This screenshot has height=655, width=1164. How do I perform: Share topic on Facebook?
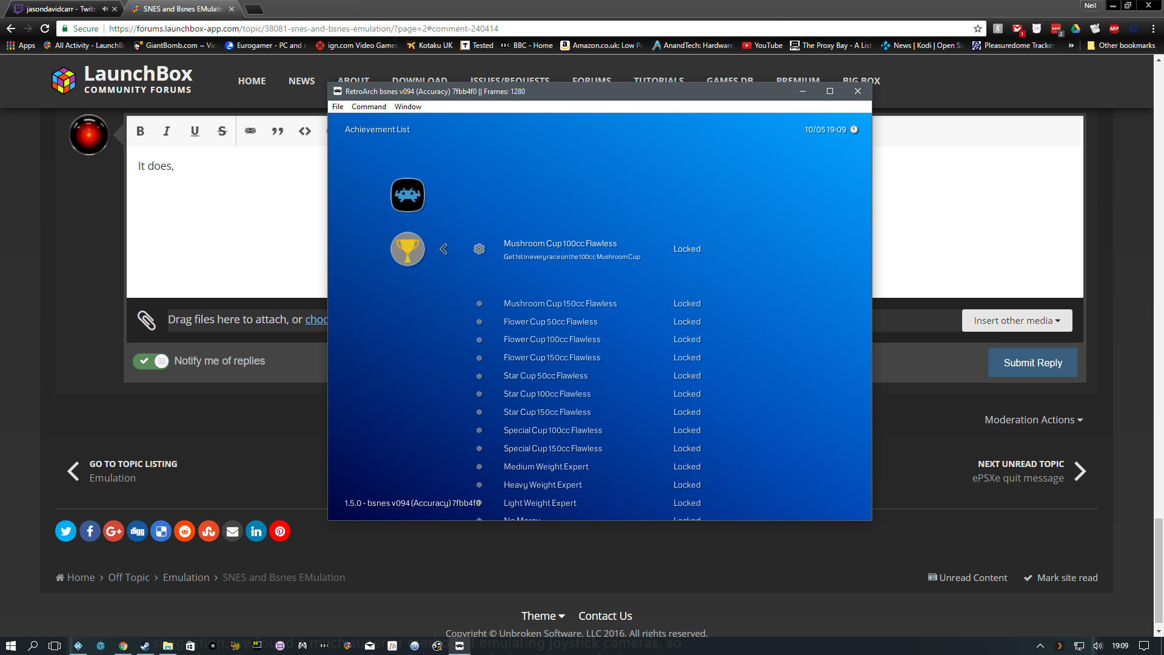pos(90,531)
